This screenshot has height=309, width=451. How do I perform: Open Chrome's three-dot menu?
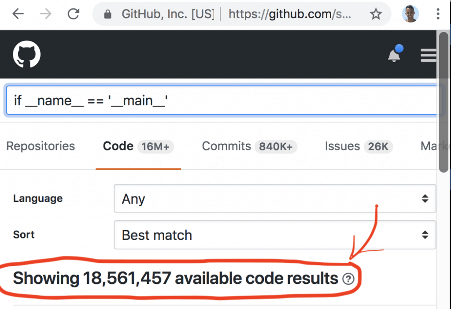pyautogui.click(x=438, y=14)
